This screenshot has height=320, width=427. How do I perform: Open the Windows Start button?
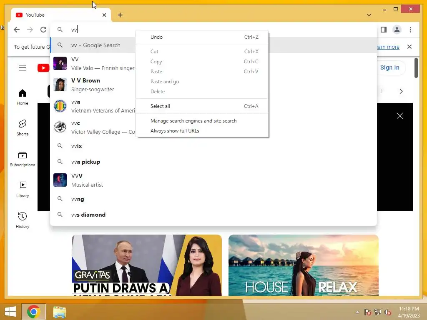click(10, 312)
